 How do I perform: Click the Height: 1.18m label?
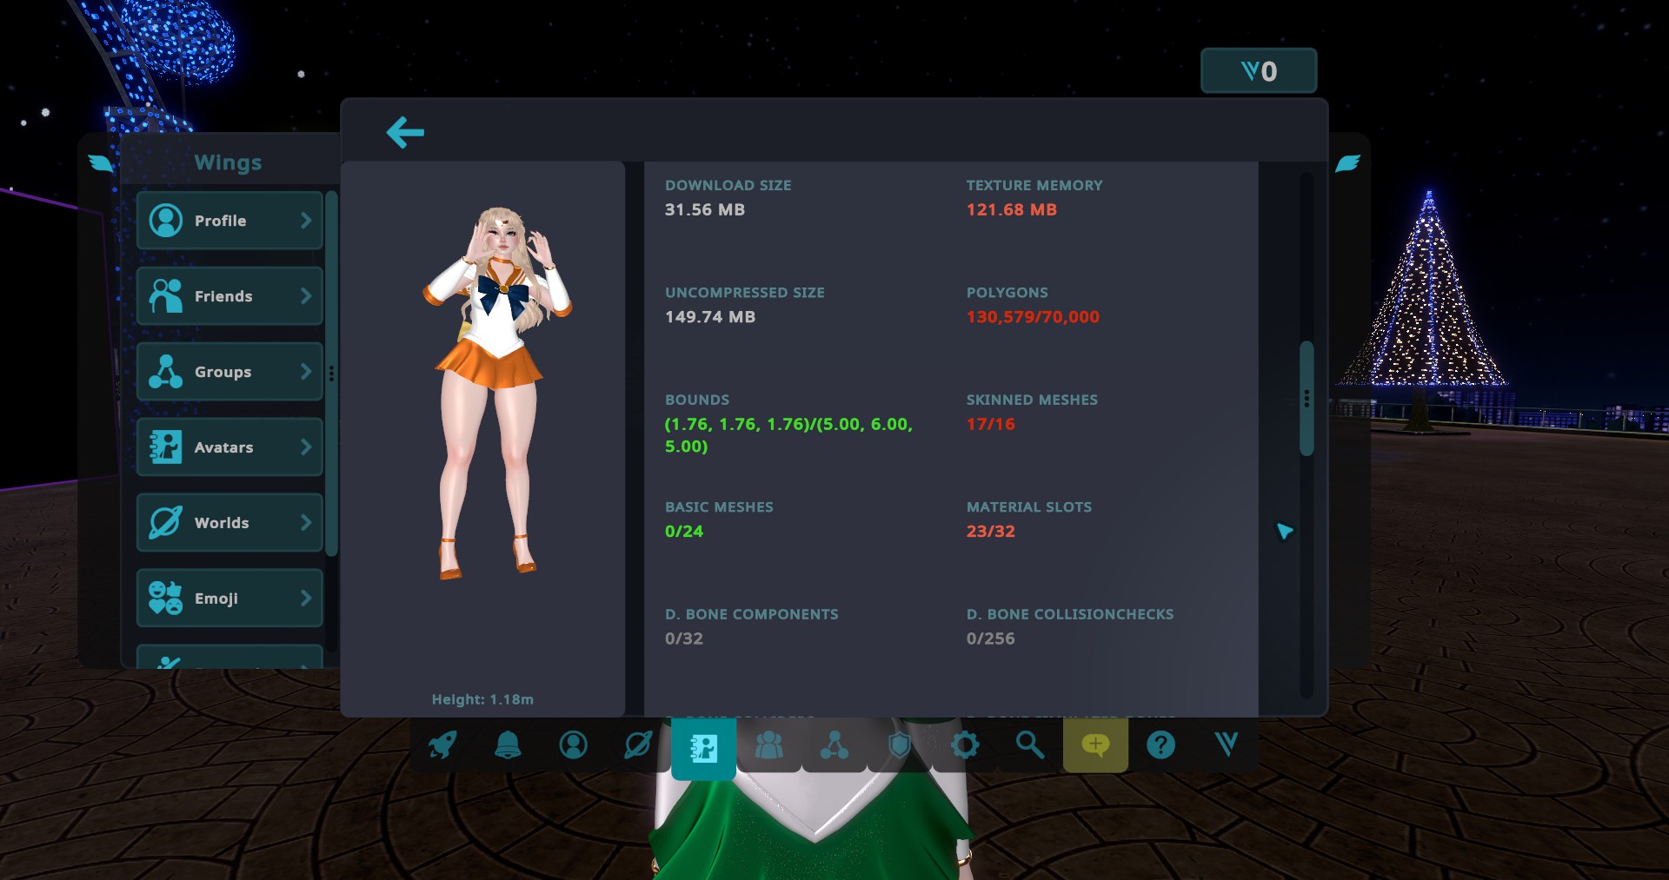[x=482, y=699]
